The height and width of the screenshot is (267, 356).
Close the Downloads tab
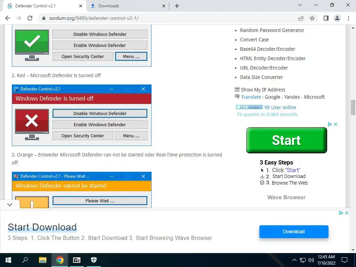tap(164, 6)
